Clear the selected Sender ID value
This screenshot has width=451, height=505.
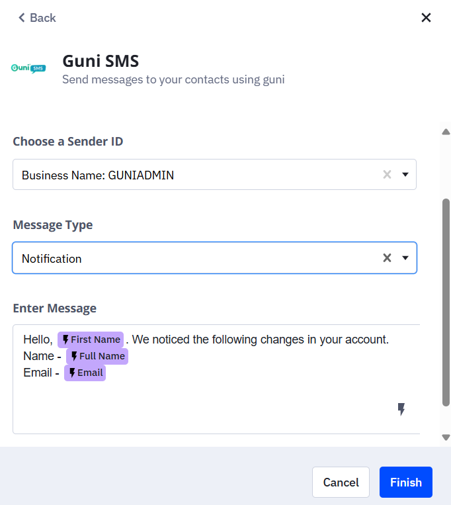387,175
